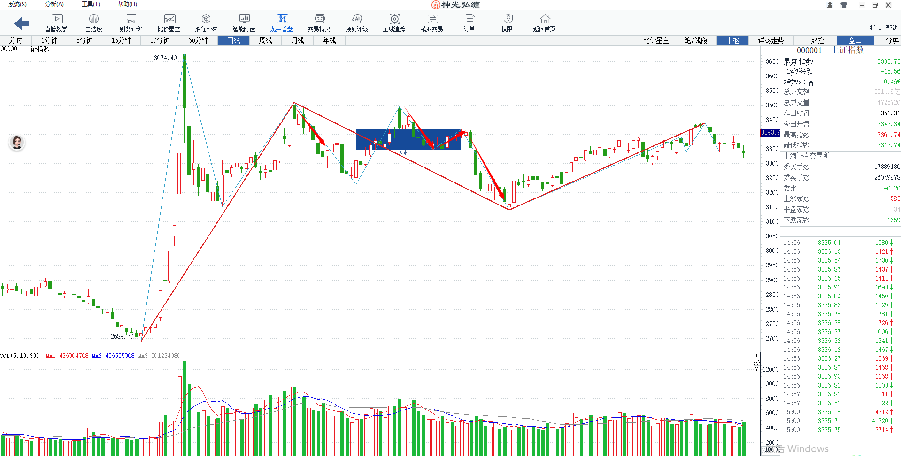Toggle the 盘口 order panel
Image resolution: width=901 pixels, height=456 pixels.
pos(855,40)
